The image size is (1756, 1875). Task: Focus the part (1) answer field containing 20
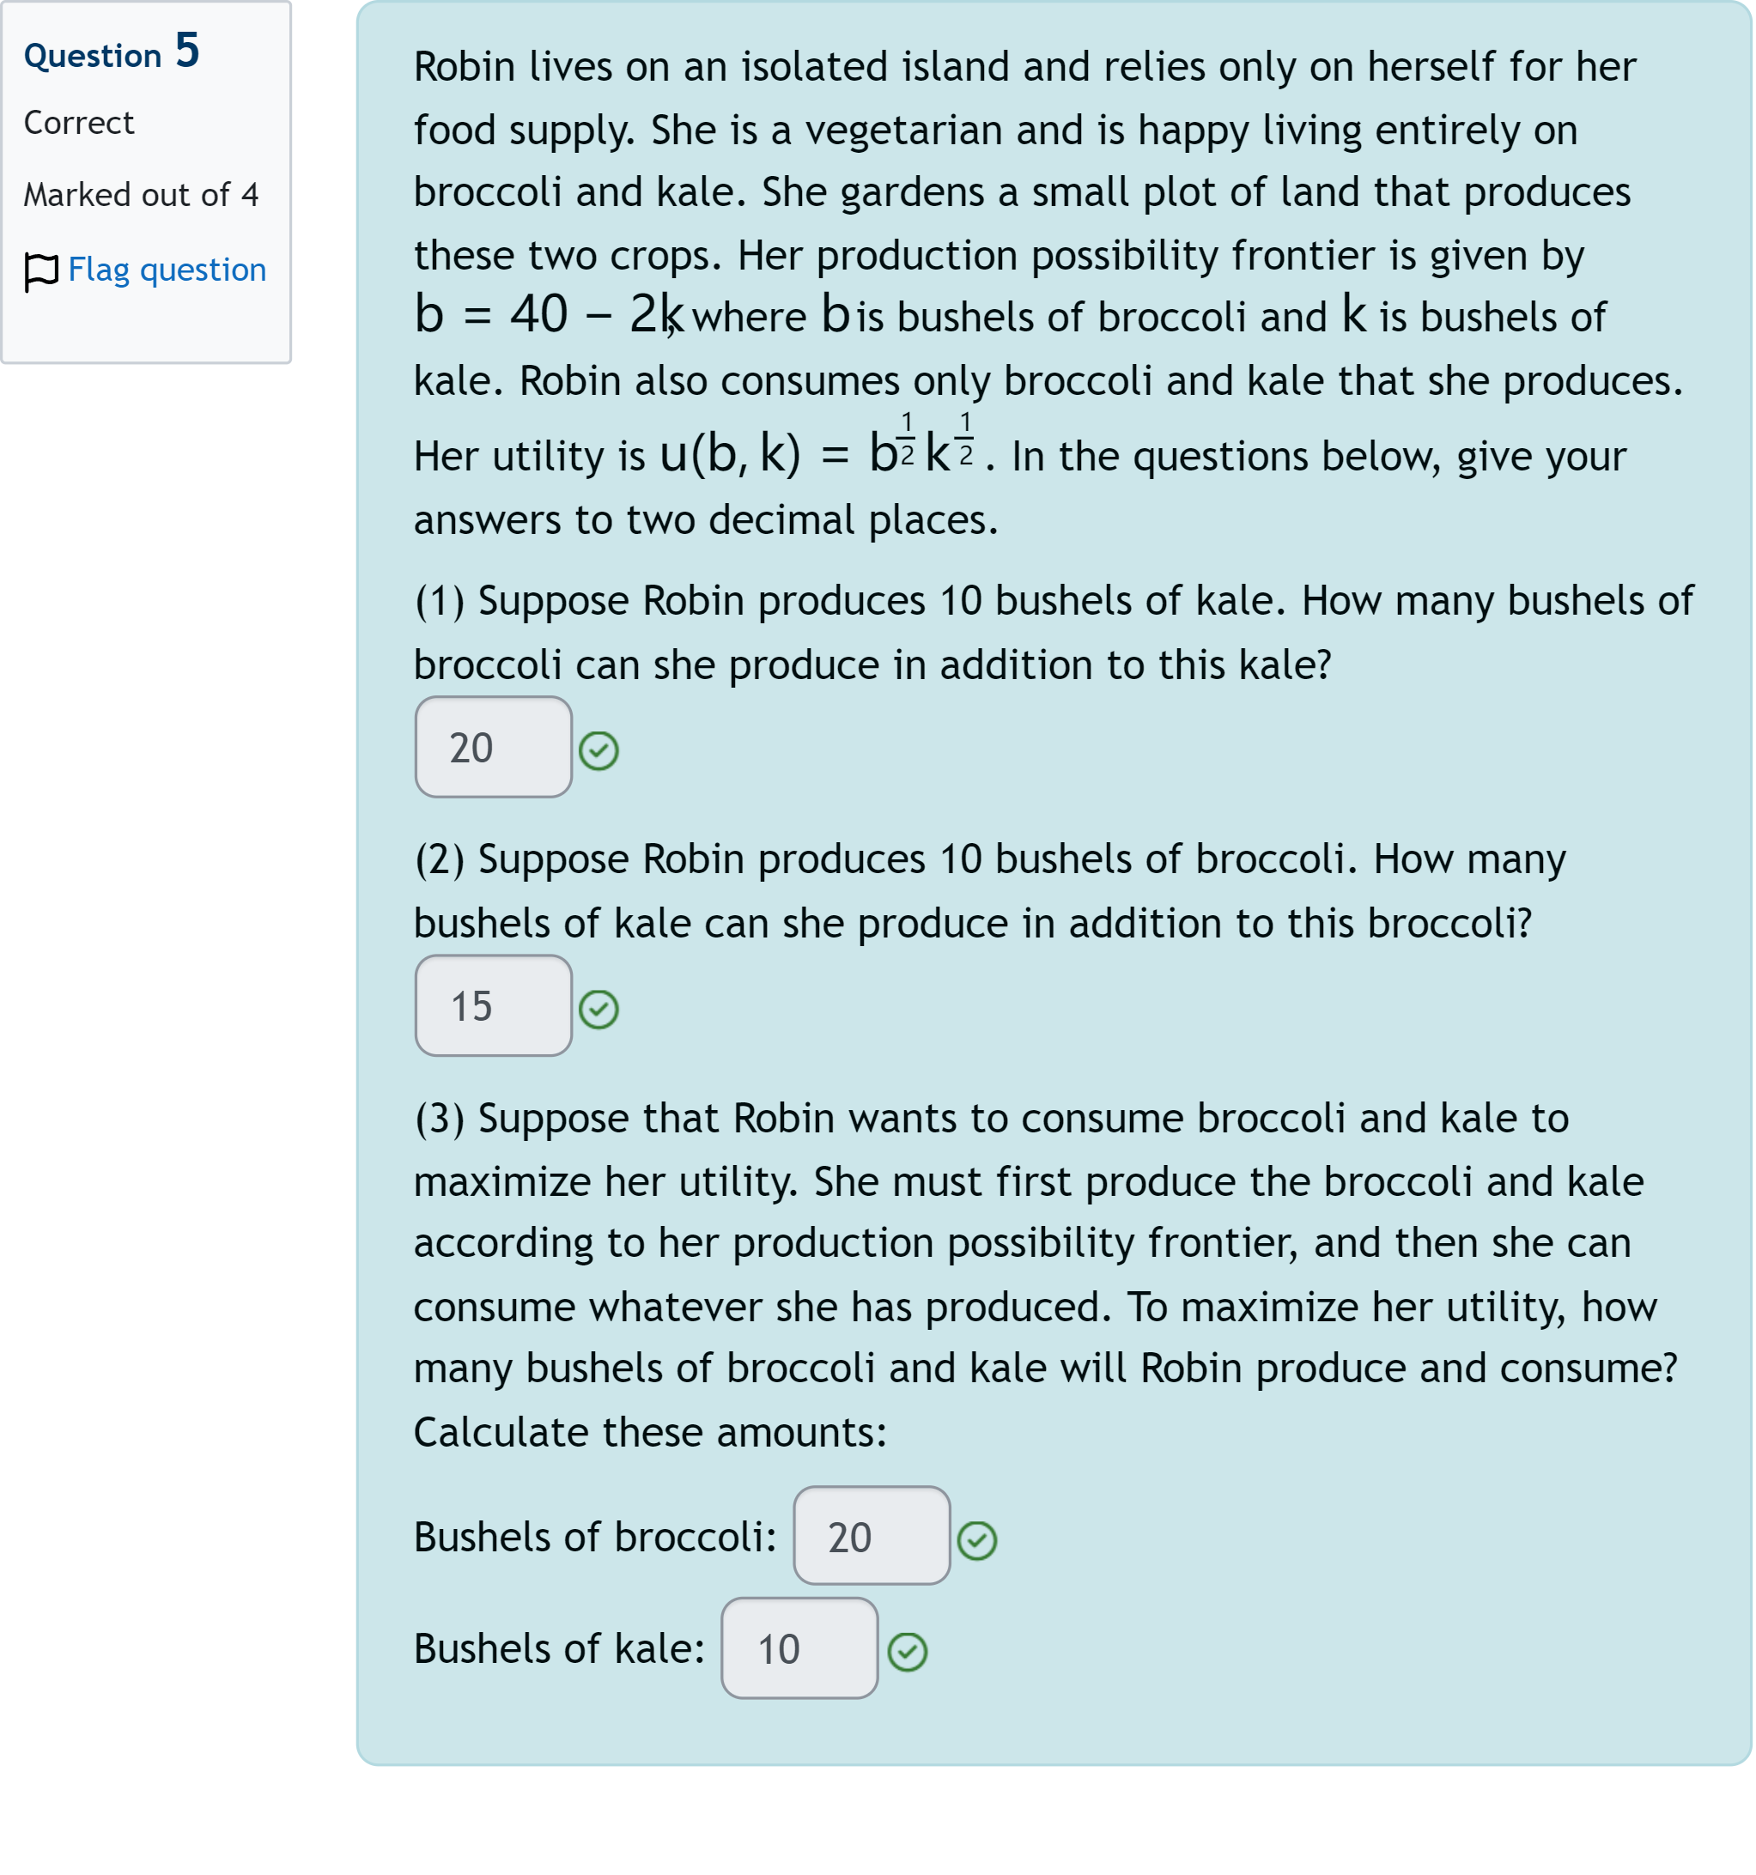tap(493, 748)
